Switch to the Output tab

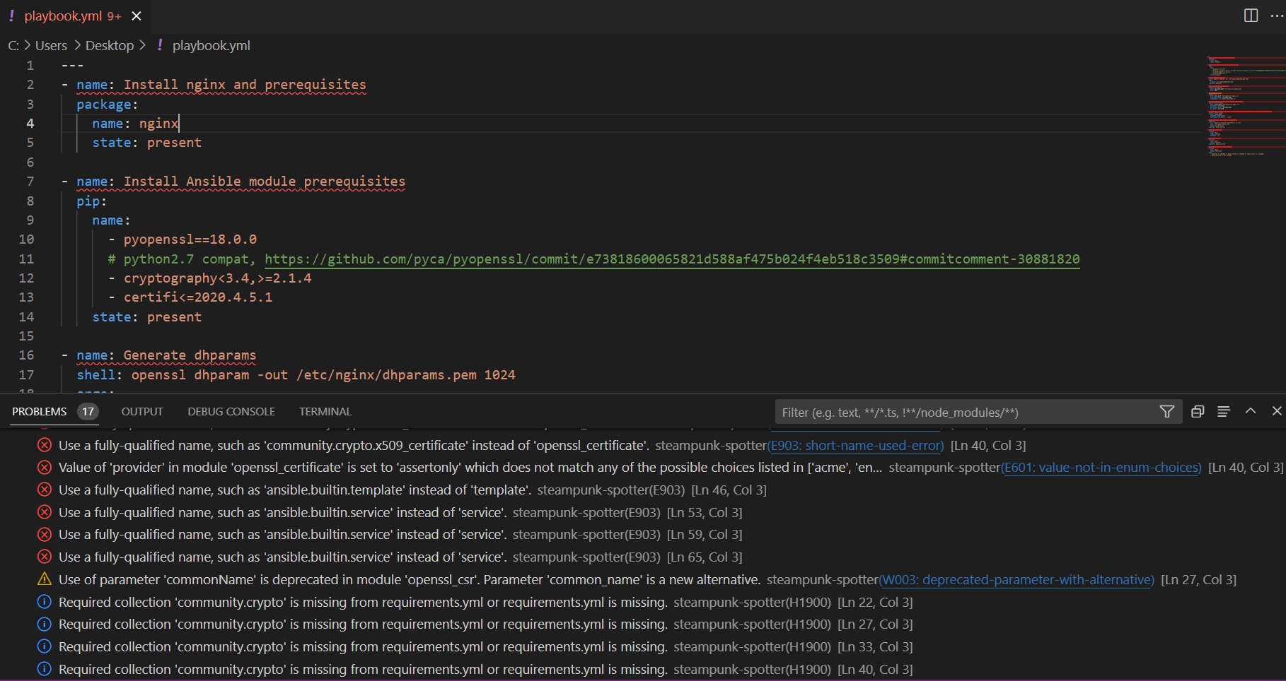click(142, 412)
